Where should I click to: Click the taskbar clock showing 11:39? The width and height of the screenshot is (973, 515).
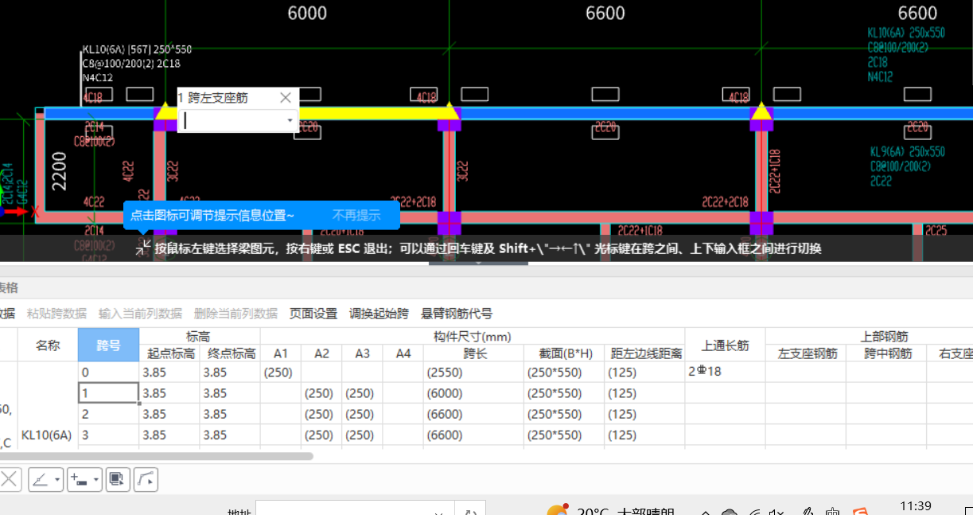[x=916, y=505]
